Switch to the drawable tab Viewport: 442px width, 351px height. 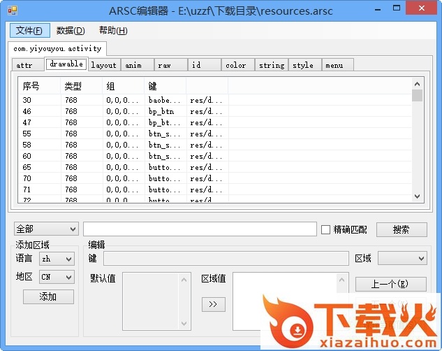66,64
